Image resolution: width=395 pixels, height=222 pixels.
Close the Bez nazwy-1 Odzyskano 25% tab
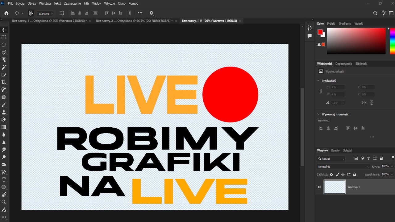[90, 21]
